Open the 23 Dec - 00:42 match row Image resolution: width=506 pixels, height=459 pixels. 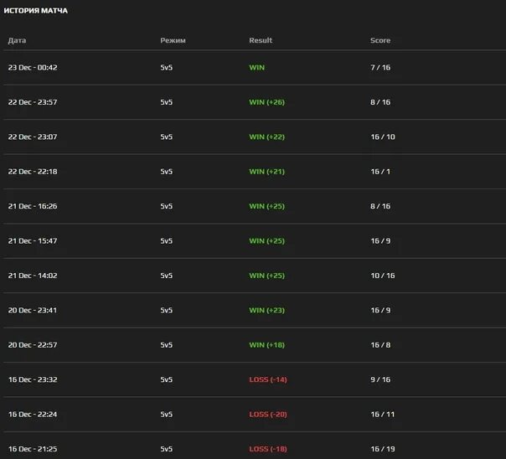coord(33,67)
